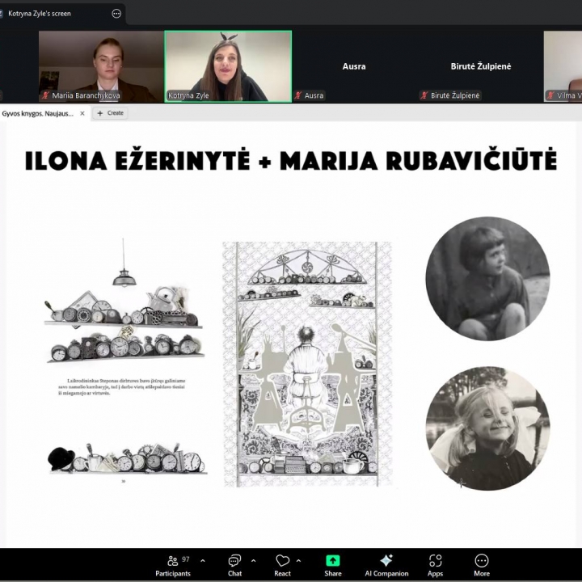Select Kotryna Zyle's video tile
The height and width of the screenshot is (582, 582).
228,66
